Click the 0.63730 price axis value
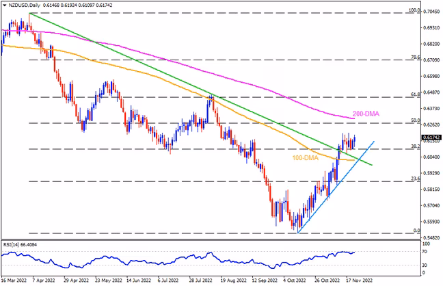Viewport: 443px width, 286px height. (x=431, y=108)
